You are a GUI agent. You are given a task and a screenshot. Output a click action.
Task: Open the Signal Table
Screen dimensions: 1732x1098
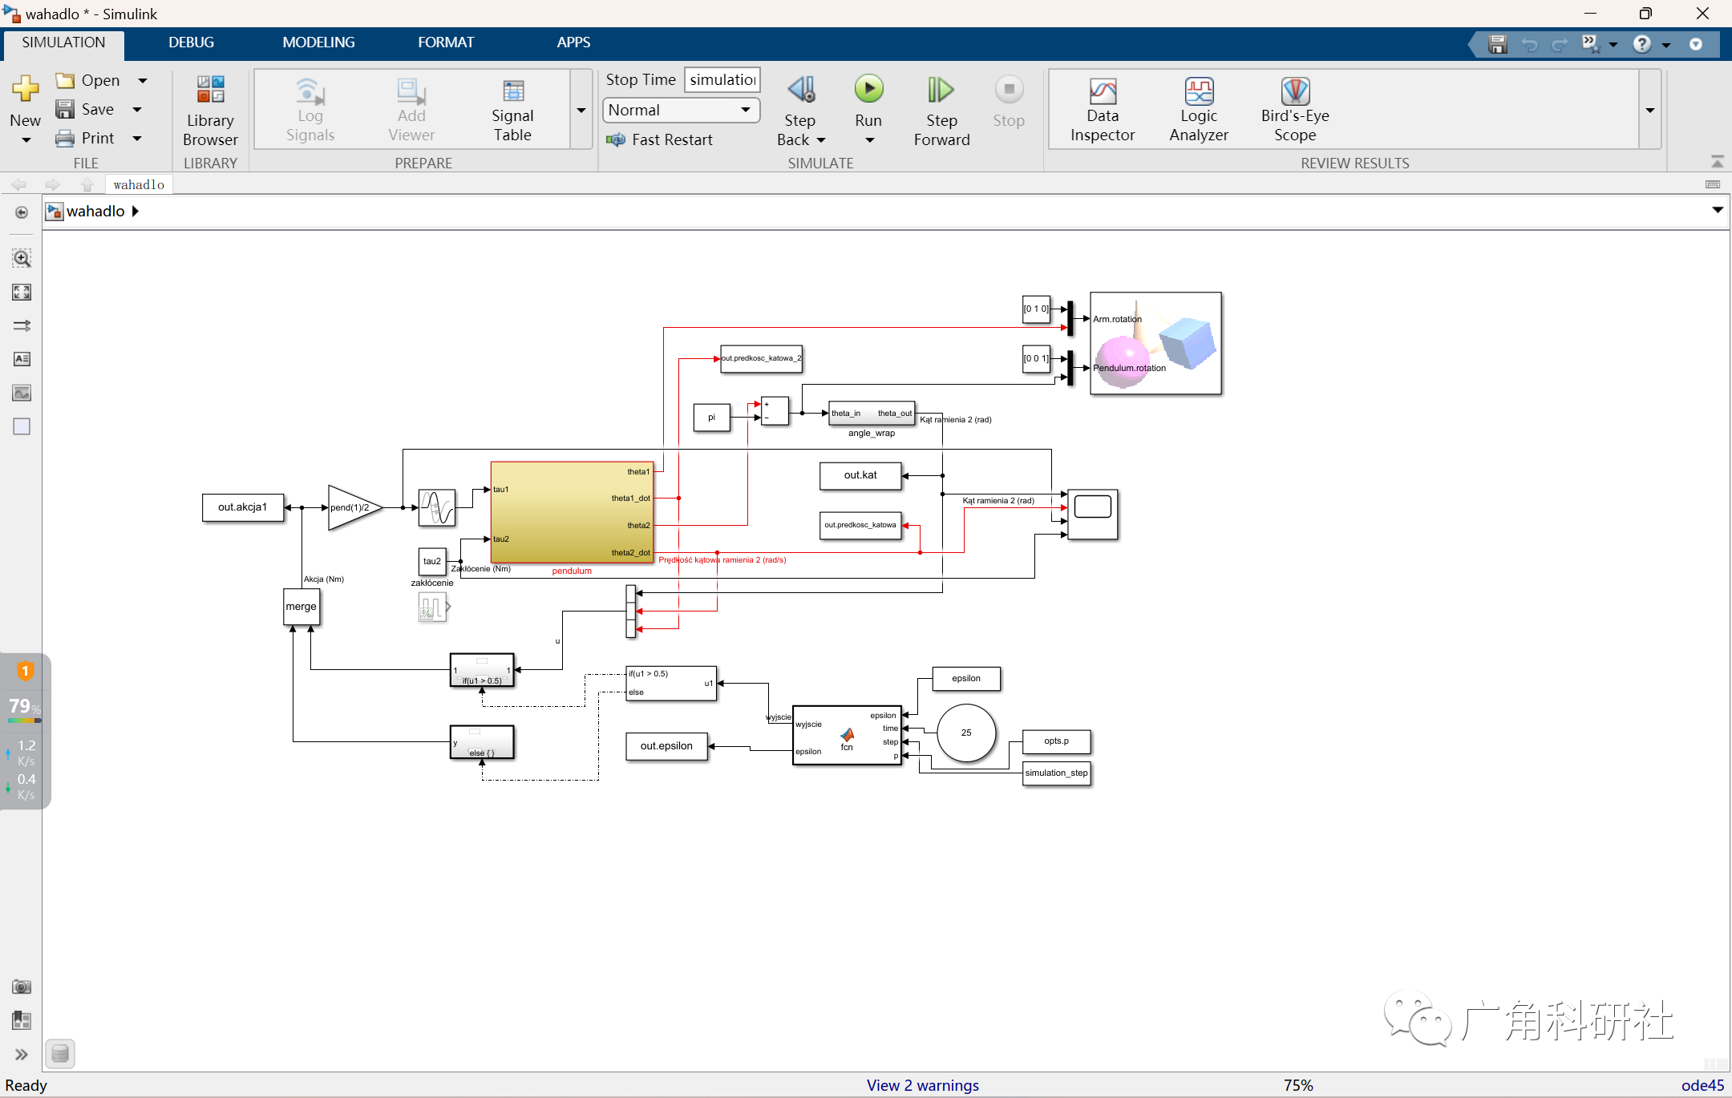[x=512, y=111]
